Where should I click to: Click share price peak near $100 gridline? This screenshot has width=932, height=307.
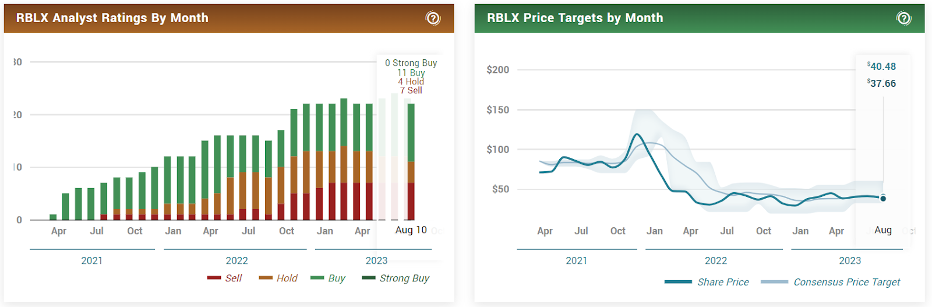point(637,135)
